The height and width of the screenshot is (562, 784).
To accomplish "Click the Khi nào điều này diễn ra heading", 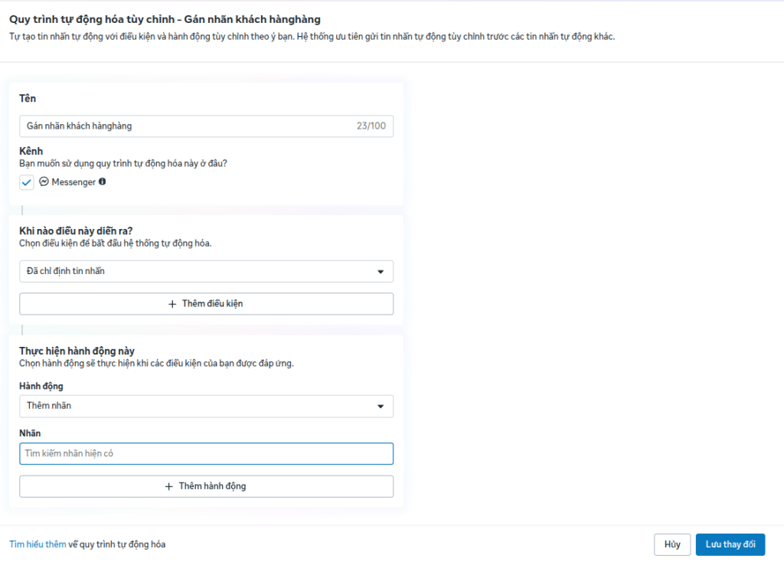I will [76, 231].
